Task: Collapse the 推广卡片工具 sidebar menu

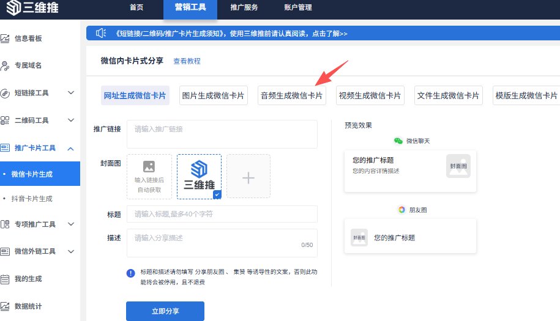Action: point(70,148)
